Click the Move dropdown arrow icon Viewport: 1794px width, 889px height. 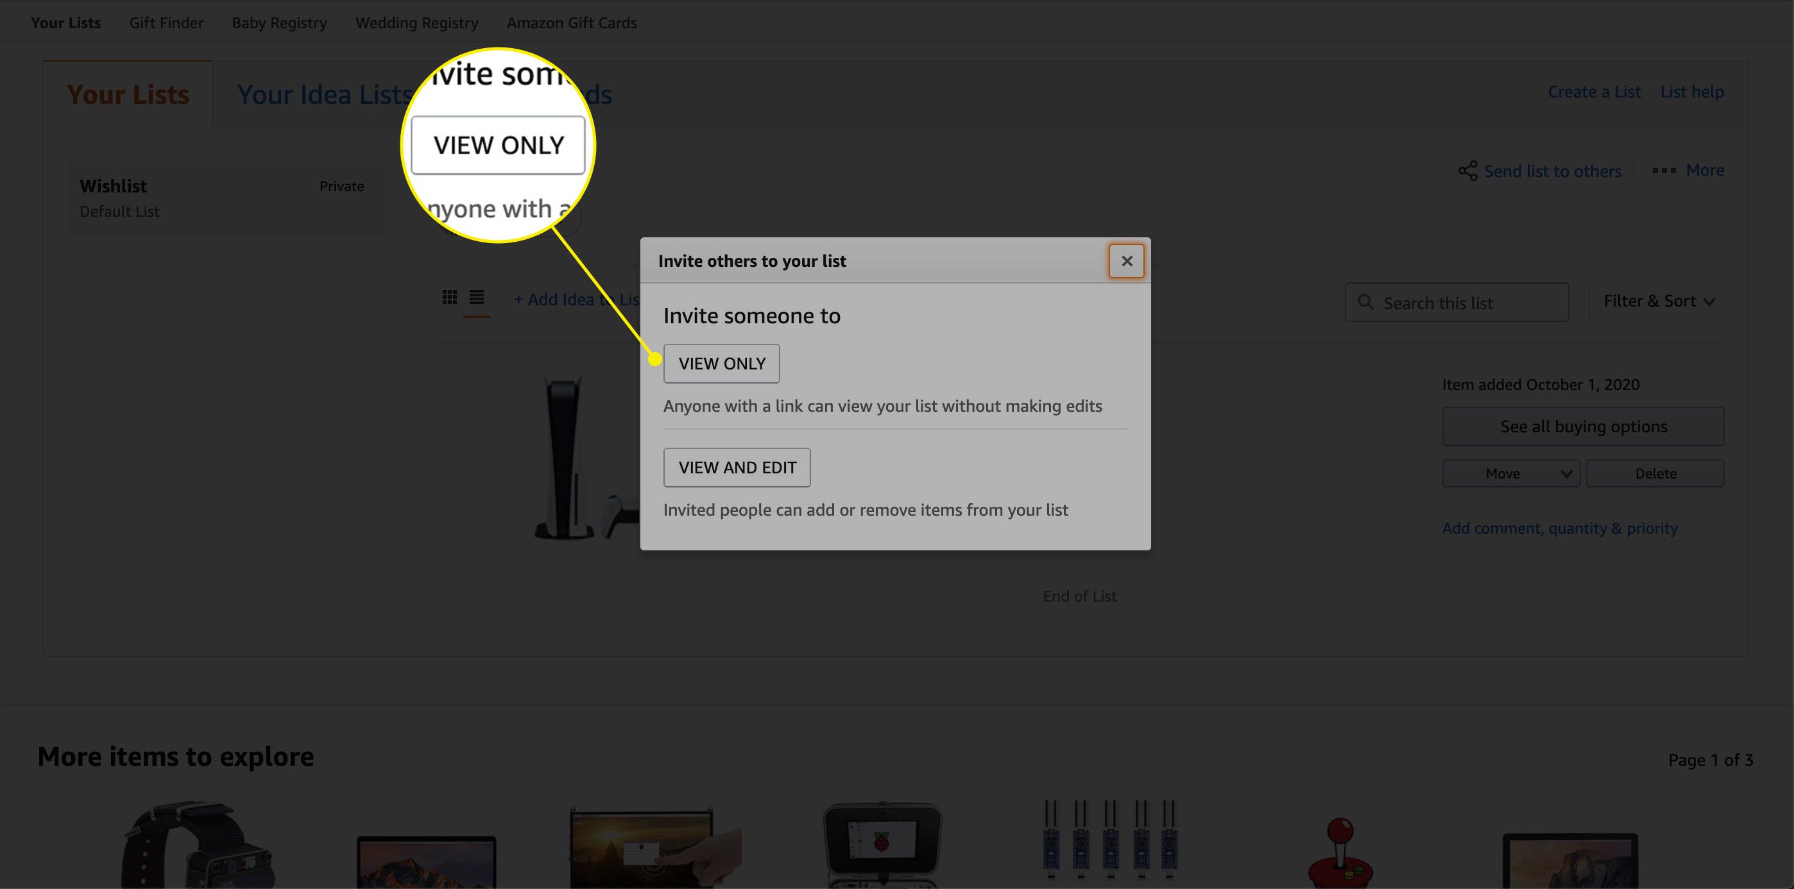point(1566,473)
